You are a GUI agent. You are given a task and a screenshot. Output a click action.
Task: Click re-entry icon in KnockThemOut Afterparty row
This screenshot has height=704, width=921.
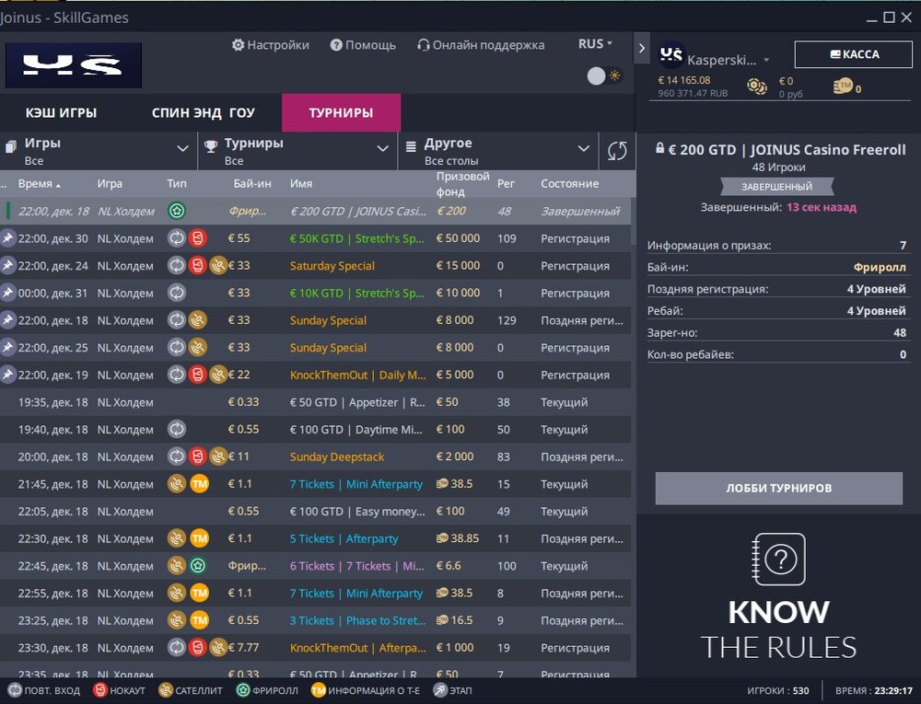click(177, 648)
